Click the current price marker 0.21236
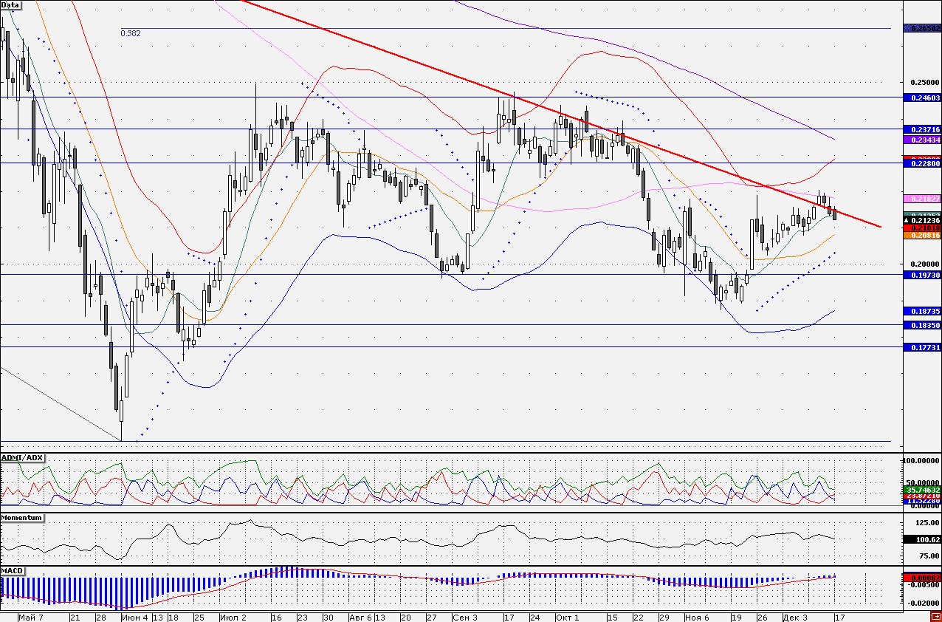The height and width of the screenshot is (622, 942). click(x=921, y=220)
